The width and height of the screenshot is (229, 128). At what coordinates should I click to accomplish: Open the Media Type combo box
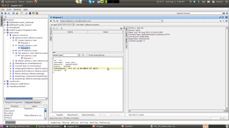point(71,55)
